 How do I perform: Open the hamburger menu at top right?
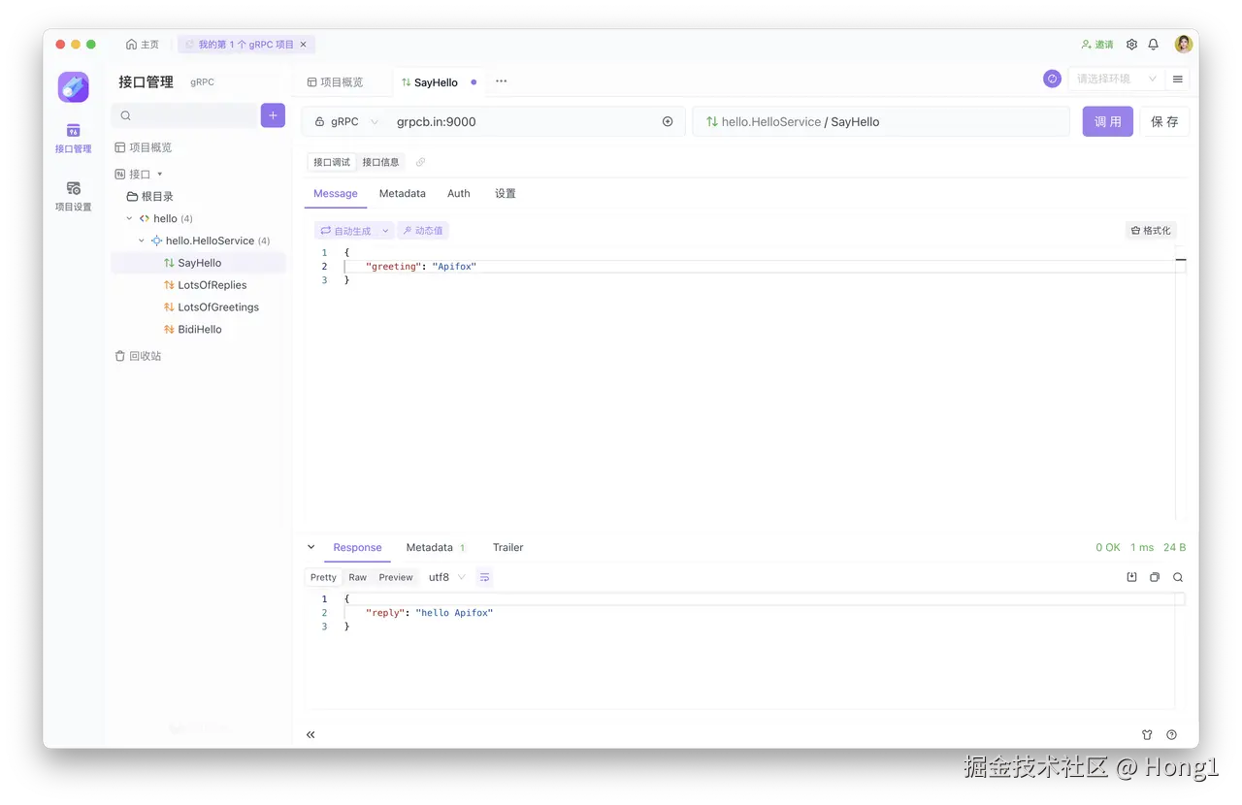pyautogui.click(x=1178, y=79)
